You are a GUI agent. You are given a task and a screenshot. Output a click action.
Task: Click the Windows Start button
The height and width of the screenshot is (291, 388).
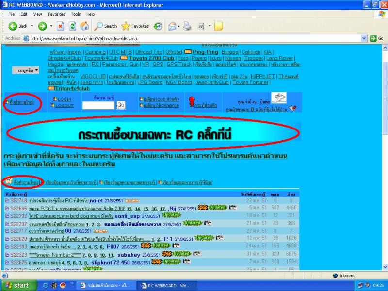[16, 285]
